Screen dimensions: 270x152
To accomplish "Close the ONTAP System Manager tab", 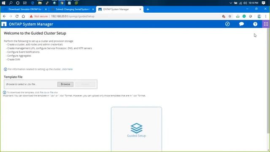I will (x=140, y=9).
